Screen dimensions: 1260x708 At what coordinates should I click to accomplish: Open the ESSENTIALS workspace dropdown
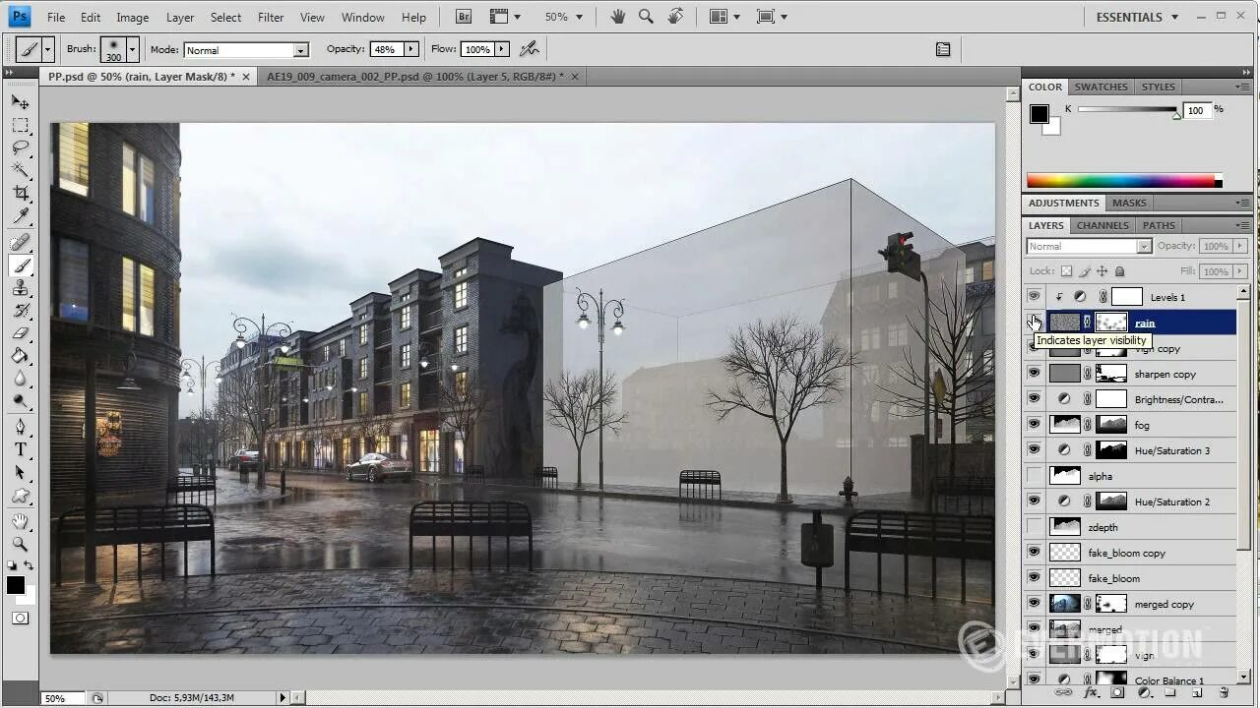(x=1138, y=17)
